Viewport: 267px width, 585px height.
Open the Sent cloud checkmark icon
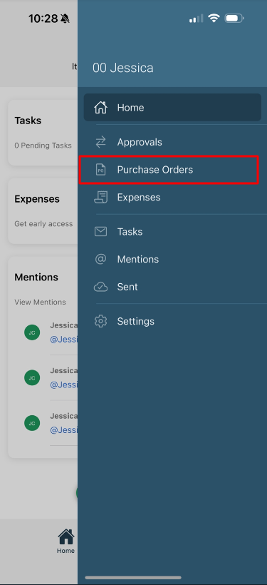pyautogui.click(x=100, y=287)
